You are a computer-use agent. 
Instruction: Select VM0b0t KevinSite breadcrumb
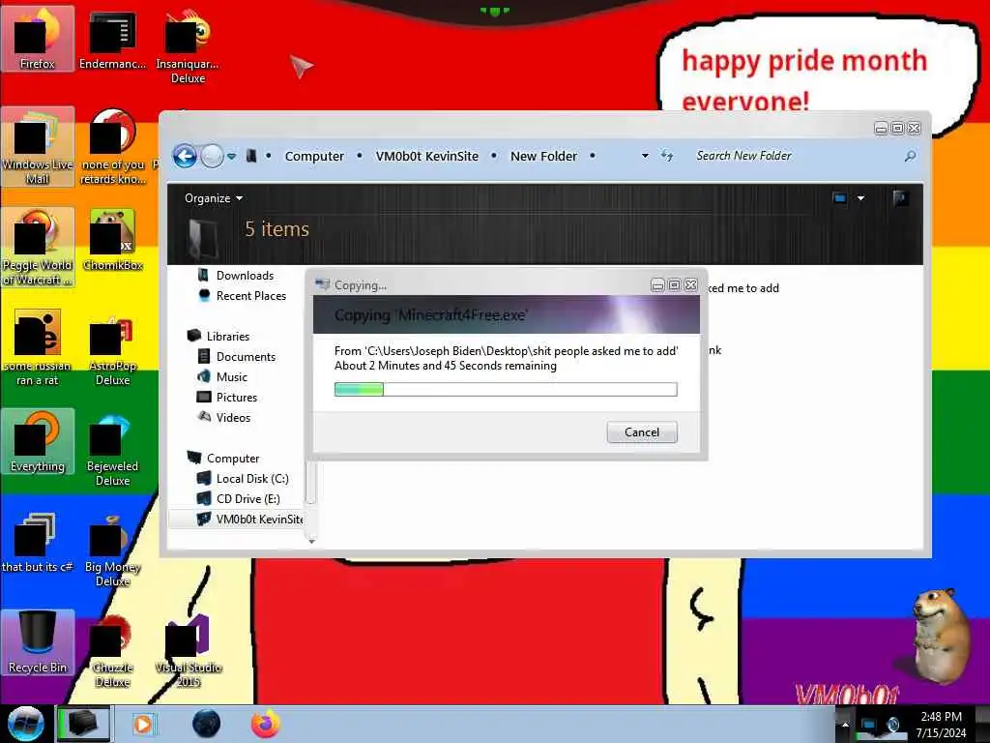click(x=426, y=156)
